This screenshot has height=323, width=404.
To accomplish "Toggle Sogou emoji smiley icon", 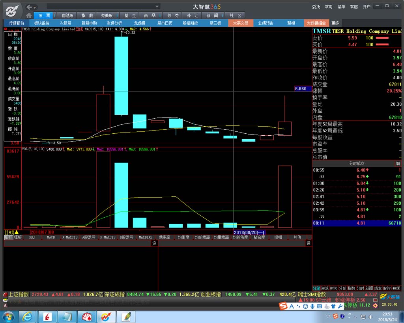I will click(305, 306).
